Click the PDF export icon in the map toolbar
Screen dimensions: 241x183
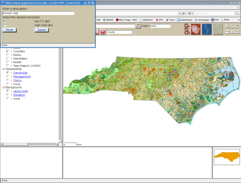tap(97, 32)
